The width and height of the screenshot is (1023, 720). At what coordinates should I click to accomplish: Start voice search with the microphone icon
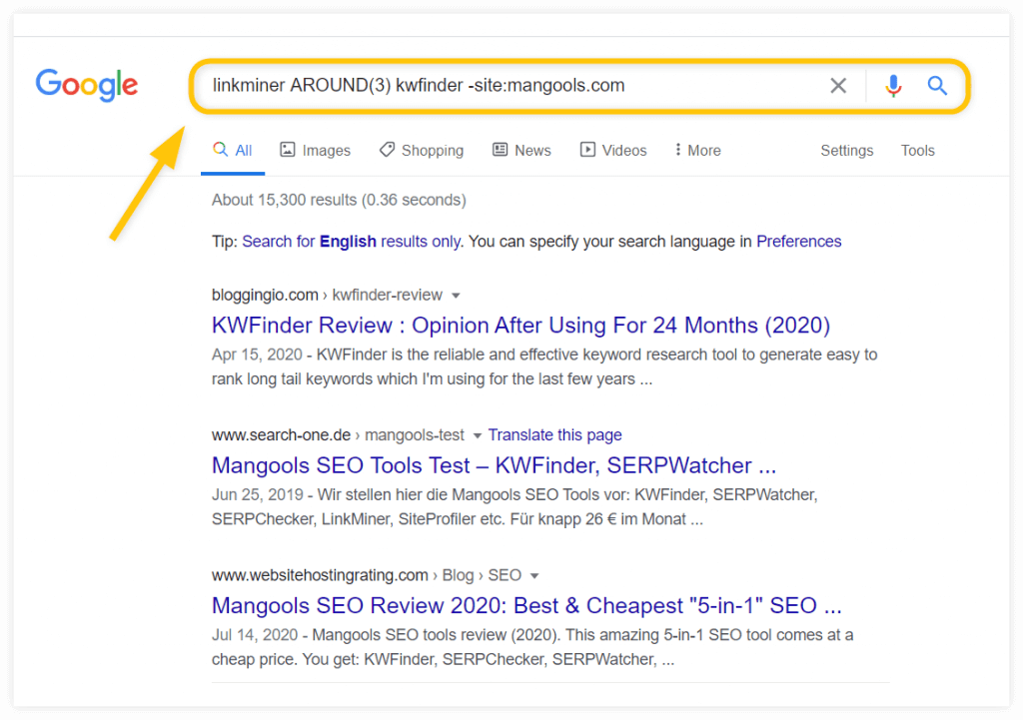892,86
